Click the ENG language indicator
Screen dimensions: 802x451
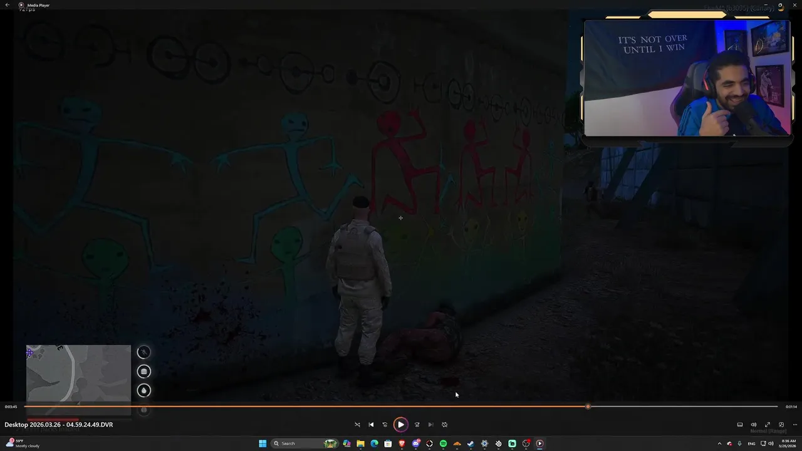click(x=751, y=443)
